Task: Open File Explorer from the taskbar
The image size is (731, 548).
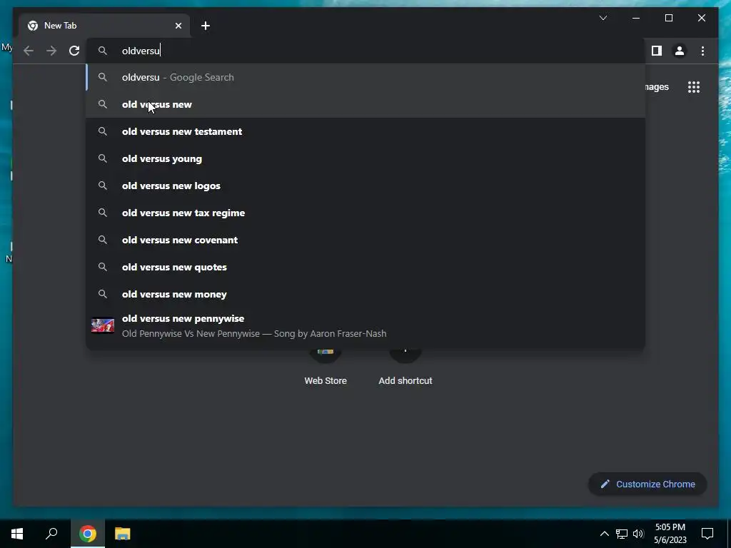Action: point(122,534)
